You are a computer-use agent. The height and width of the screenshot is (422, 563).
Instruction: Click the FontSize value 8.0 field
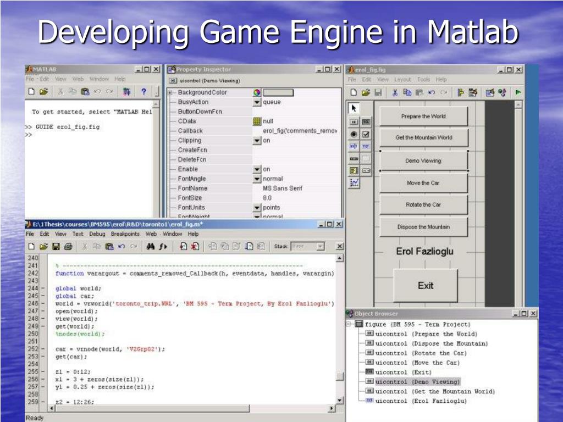point(297,198)
